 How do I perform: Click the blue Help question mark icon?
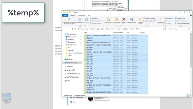pyautogui.click(x=191, y=15)
